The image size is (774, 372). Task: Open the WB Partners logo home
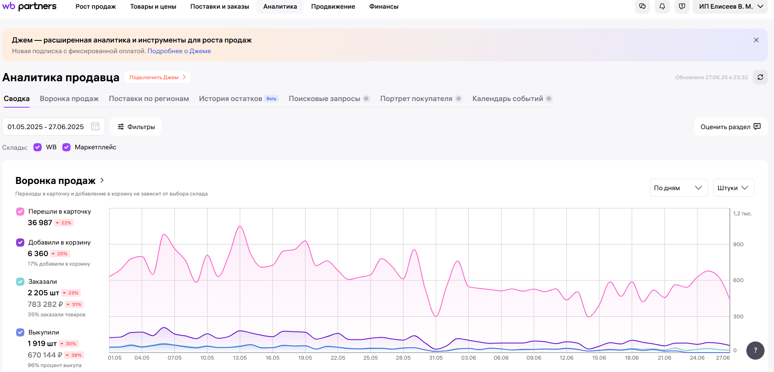(x=29, y=6)
